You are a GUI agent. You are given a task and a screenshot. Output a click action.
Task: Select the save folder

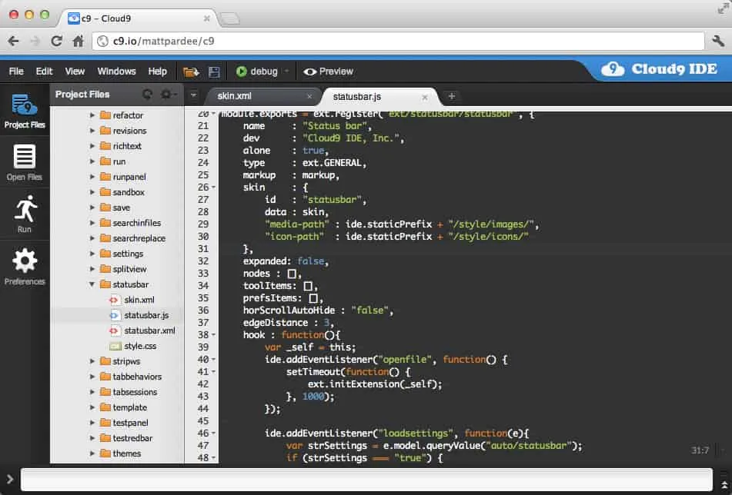pos(115,208)
